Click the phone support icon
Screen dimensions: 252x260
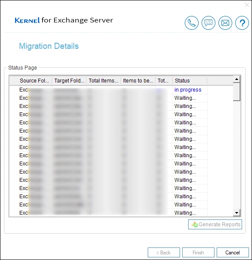192,23
